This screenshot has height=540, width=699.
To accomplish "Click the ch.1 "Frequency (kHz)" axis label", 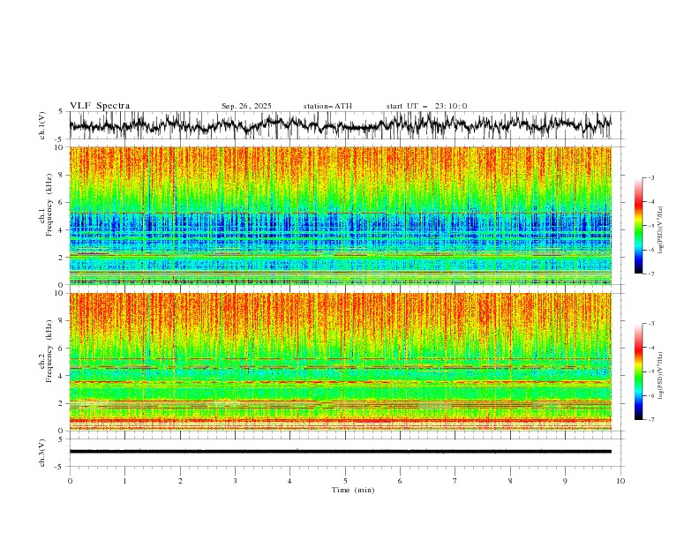I will (x=49, y=206).
